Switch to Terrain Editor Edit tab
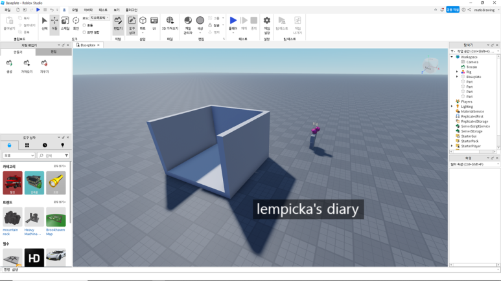 54,52
